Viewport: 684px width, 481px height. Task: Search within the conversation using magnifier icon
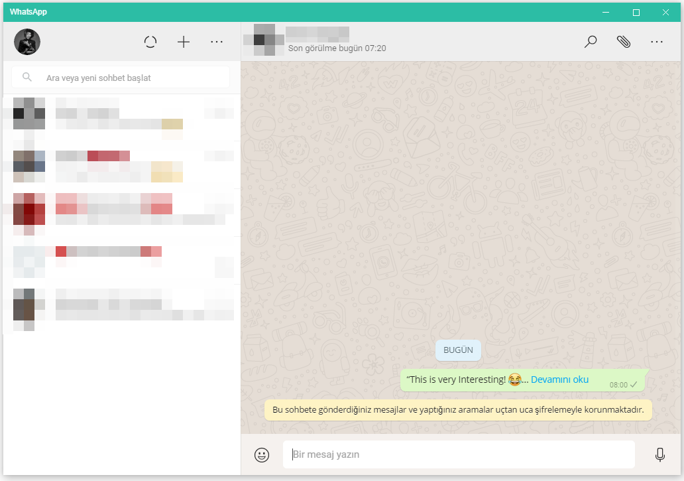pyautogui.click(x=590, y=42)
